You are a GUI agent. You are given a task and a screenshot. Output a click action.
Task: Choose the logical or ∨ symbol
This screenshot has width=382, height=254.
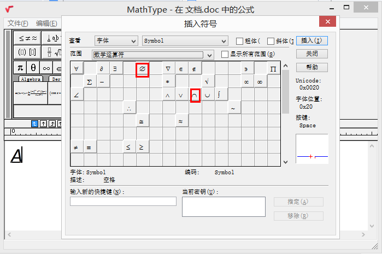pyautogui.click(x=181, y=94)
